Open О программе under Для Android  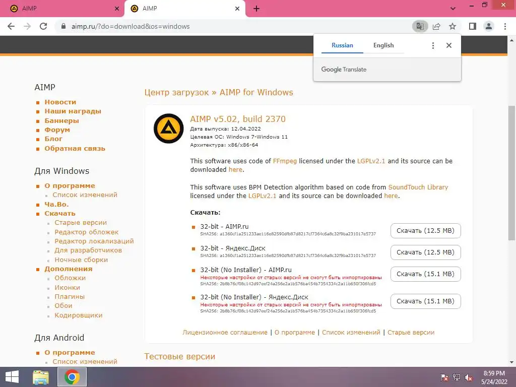point(70,352)
